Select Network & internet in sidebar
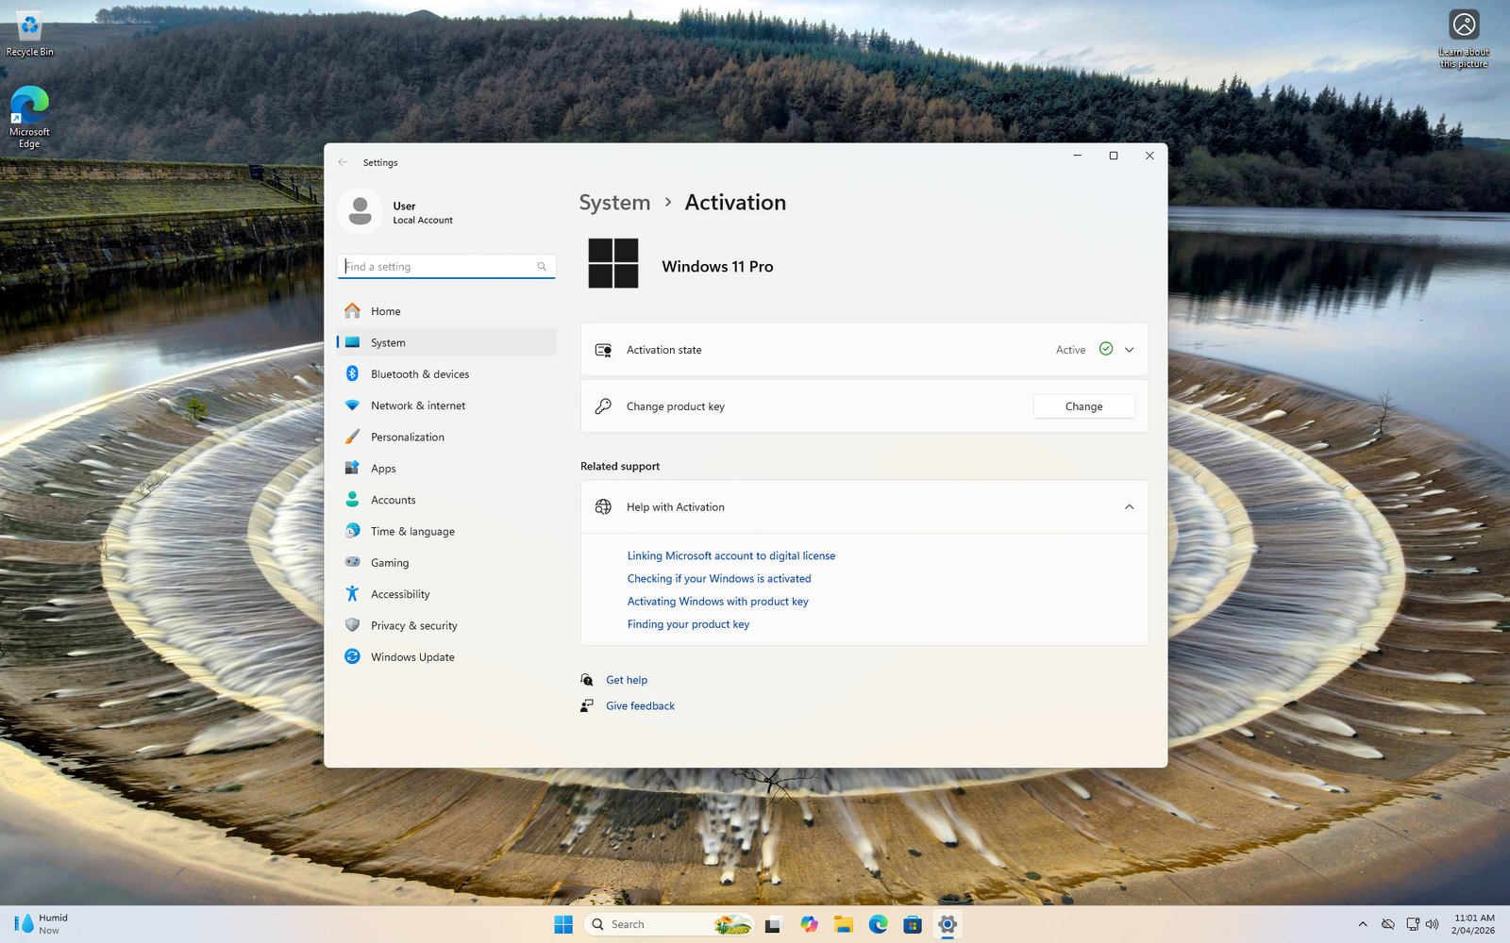Screen dimensions: 1510x943 click(417, 405)
